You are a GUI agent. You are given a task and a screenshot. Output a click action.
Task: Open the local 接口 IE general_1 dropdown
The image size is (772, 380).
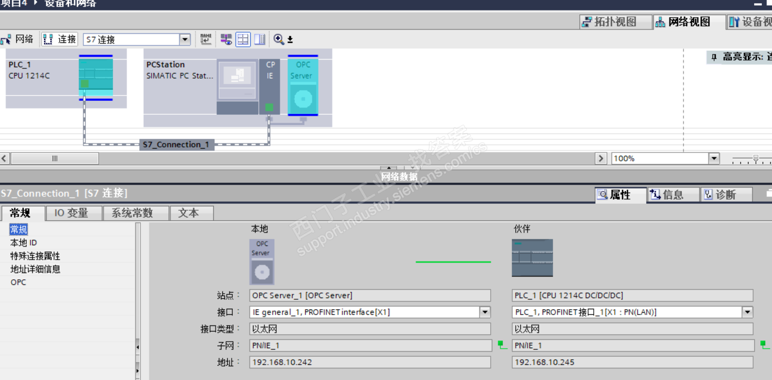point(485,312)
